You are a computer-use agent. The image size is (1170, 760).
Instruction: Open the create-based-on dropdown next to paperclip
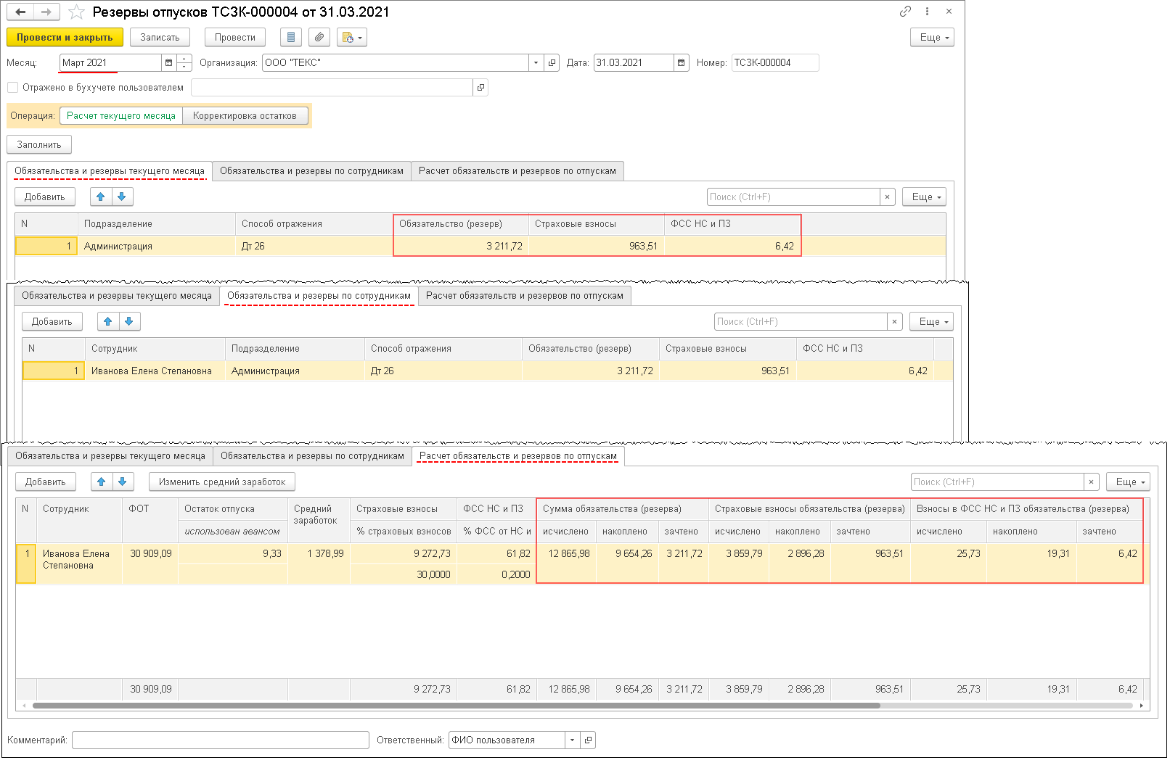pos(352,38)
